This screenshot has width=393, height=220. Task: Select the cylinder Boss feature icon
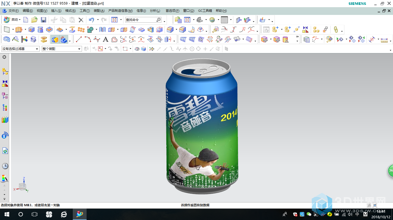point(40,30)
